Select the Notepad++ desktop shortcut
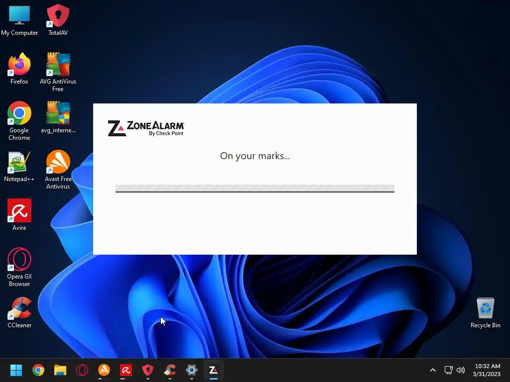This screenshot has width=510, height=382. tap(19, 166)
